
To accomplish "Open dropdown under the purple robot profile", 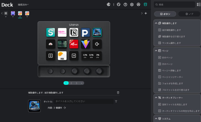I will [13, 17].
